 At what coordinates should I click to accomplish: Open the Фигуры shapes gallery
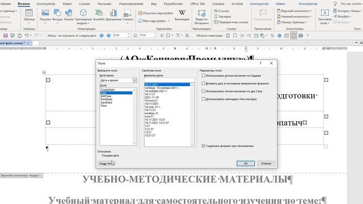[57, 13]
